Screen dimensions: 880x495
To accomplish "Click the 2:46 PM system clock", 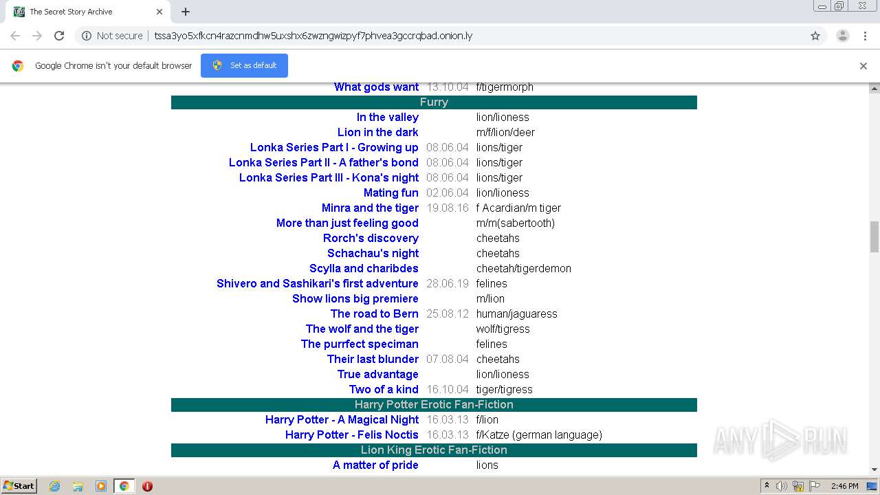I will click(844, 486).
